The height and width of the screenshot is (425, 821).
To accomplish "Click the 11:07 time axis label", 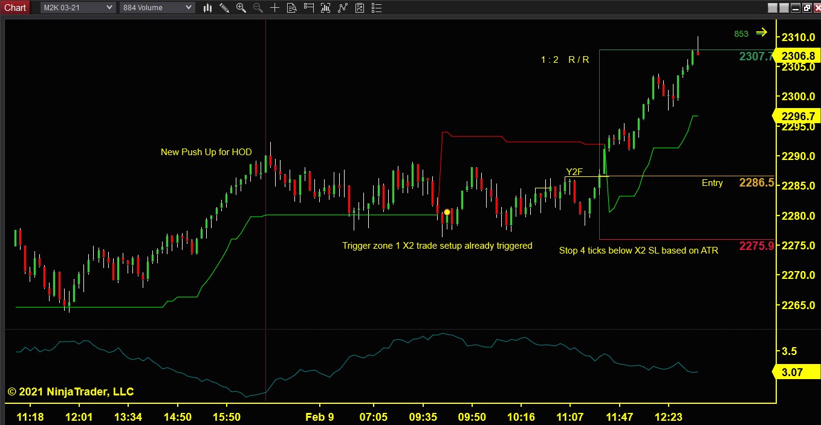I will pyautogui.click(x=570, y=417).
